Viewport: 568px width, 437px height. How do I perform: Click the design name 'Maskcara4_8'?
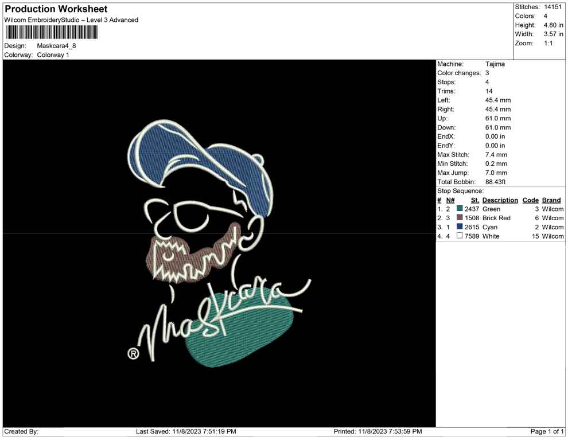[56, 46]
